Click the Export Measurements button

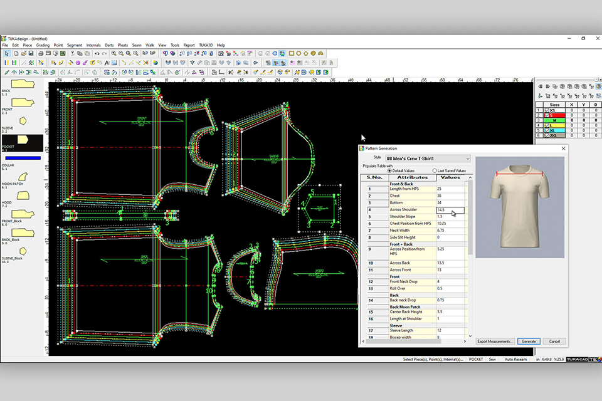pos(495,341)
